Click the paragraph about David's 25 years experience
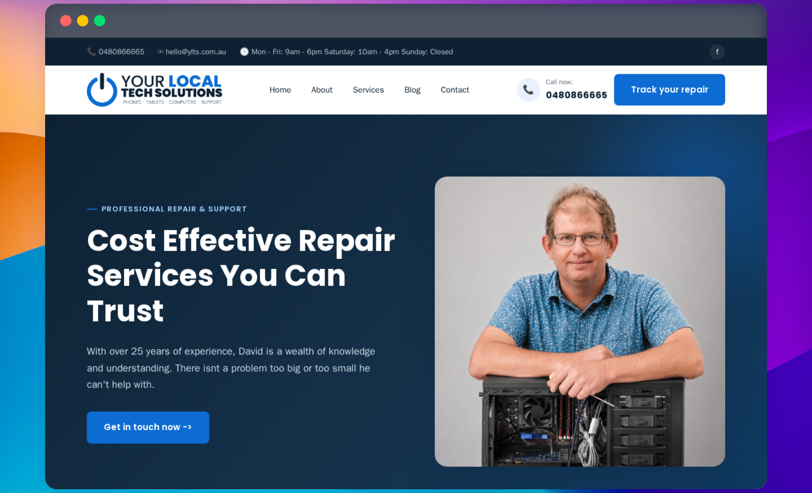Viewport: 812px width, 493px height. (231, 368)
